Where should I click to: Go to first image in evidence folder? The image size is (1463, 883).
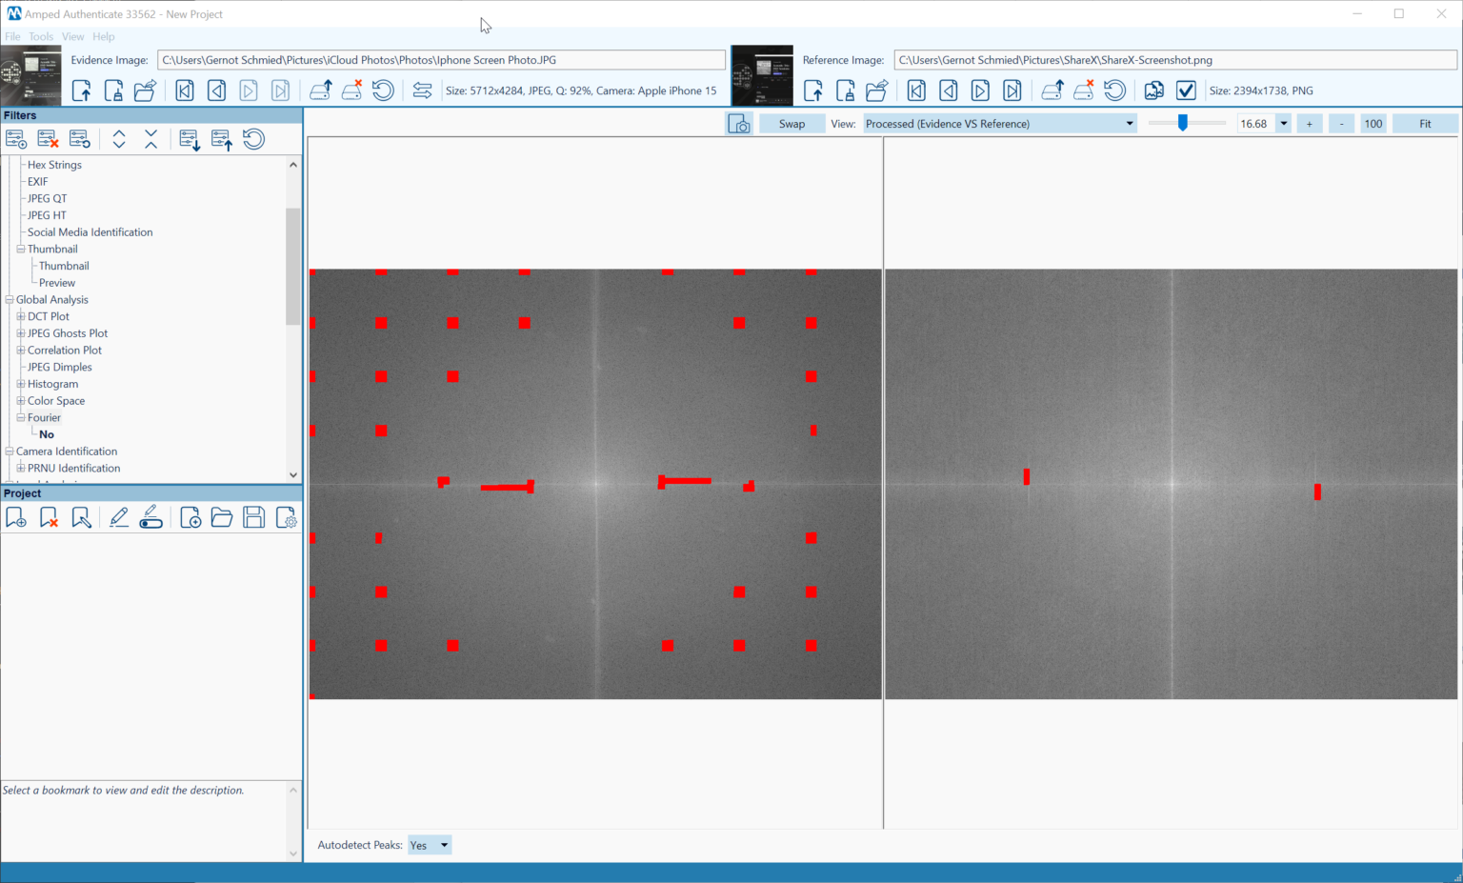tap(184, 90)
